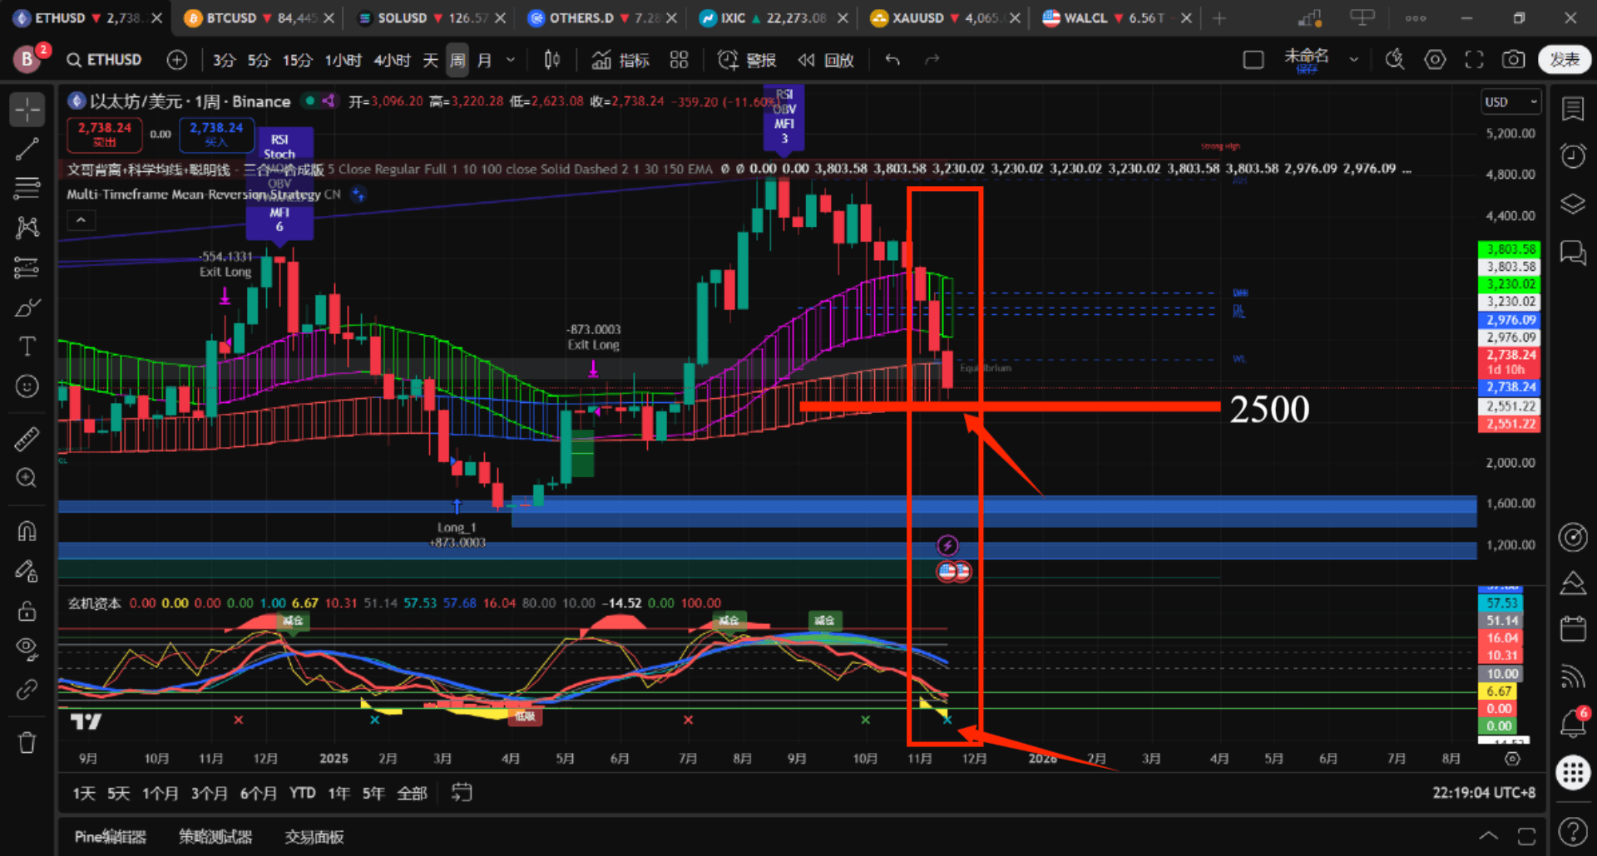Select the Text annotation tool
1597x856 pixels.
point(27,347)
